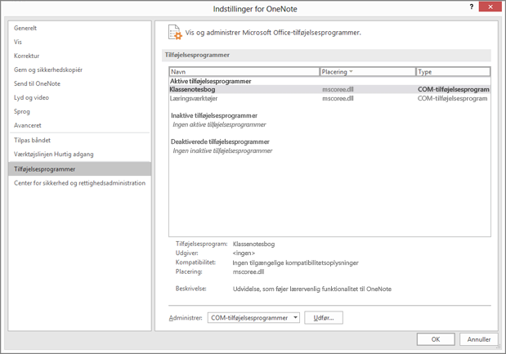Click the Beskrivelse text about lærervenlig funktionalitet

[x=312, y=289]
